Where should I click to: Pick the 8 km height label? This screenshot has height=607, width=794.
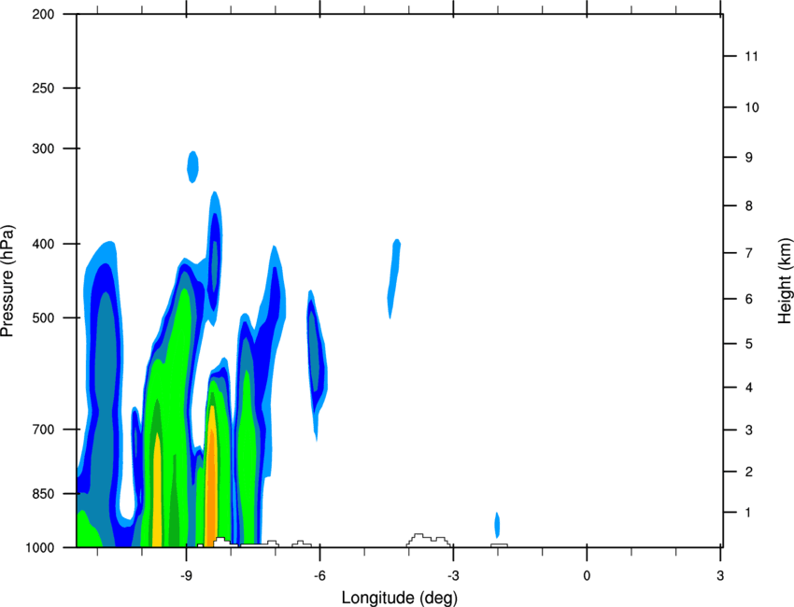(749, 206)
